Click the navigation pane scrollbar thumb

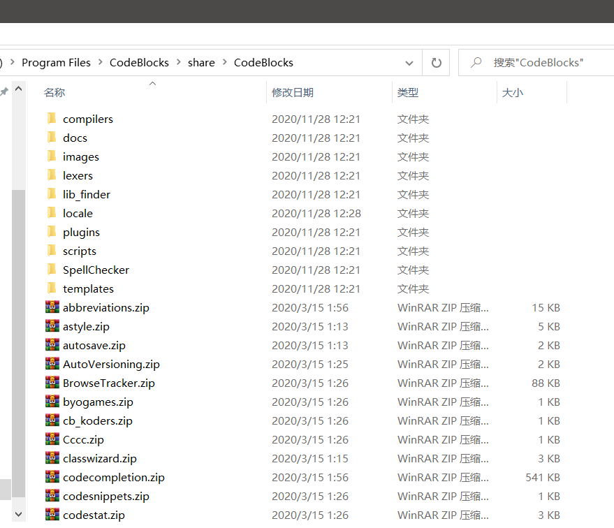click(x=18, y=343)
